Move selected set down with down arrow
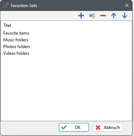 [x=124, y=16]
